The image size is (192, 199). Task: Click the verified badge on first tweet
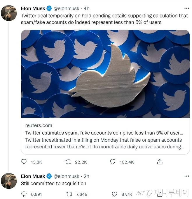click(49, 8)
